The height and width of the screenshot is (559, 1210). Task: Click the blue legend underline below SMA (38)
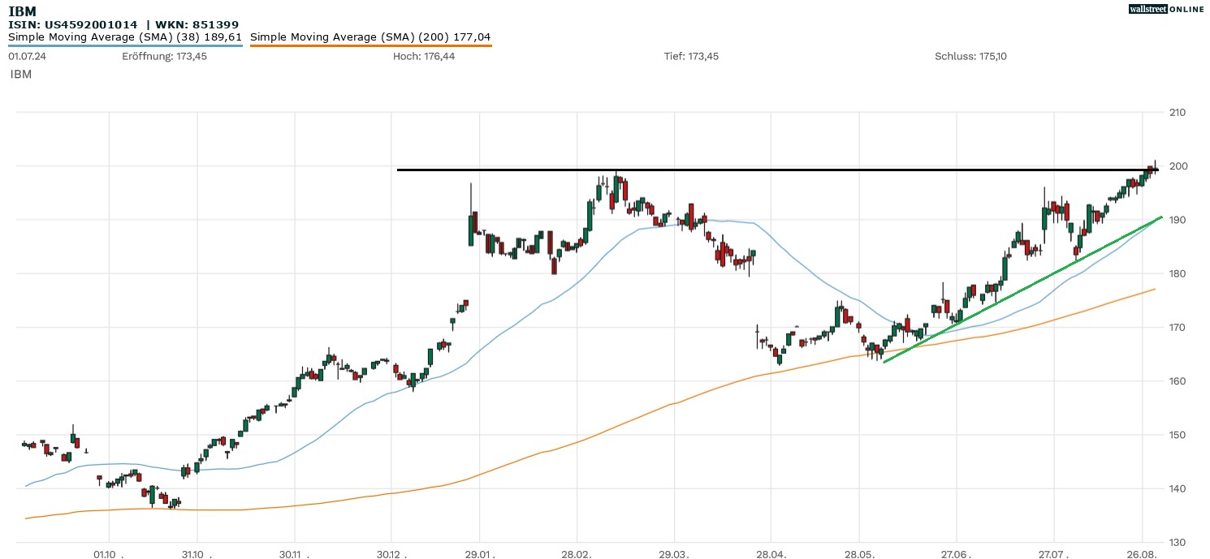pyautogui.click(x=125, y=45)
